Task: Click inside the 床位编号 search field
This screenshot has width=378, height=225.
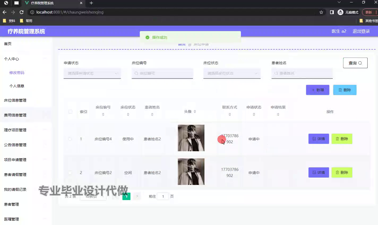Action: pos(162,73)
